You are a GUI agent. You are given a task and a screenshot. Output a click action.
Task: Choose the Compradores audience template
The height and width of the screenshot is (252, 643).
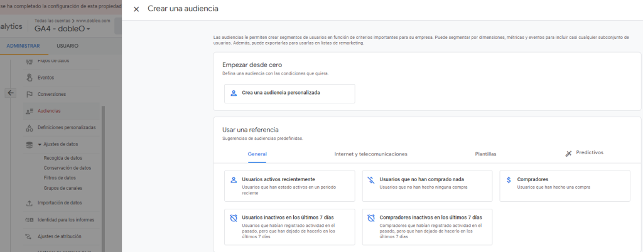564,183
